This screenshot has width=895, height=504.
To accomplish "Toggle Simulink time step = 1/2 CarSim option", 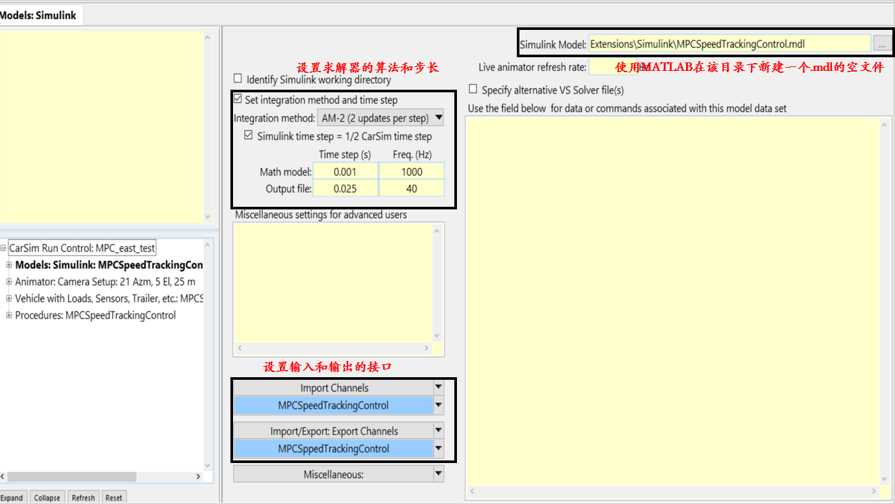I will [x=249, y=135].
